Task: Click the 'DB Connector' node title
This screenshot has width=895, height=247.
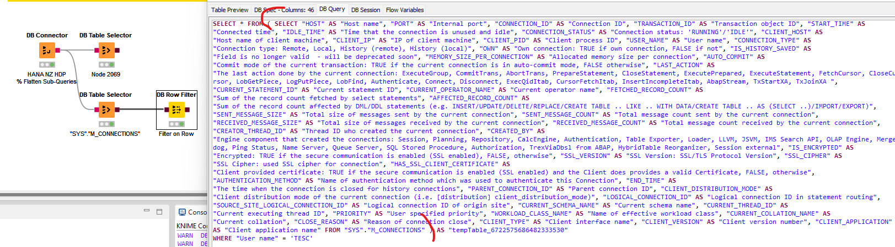Action: (47, 35)
